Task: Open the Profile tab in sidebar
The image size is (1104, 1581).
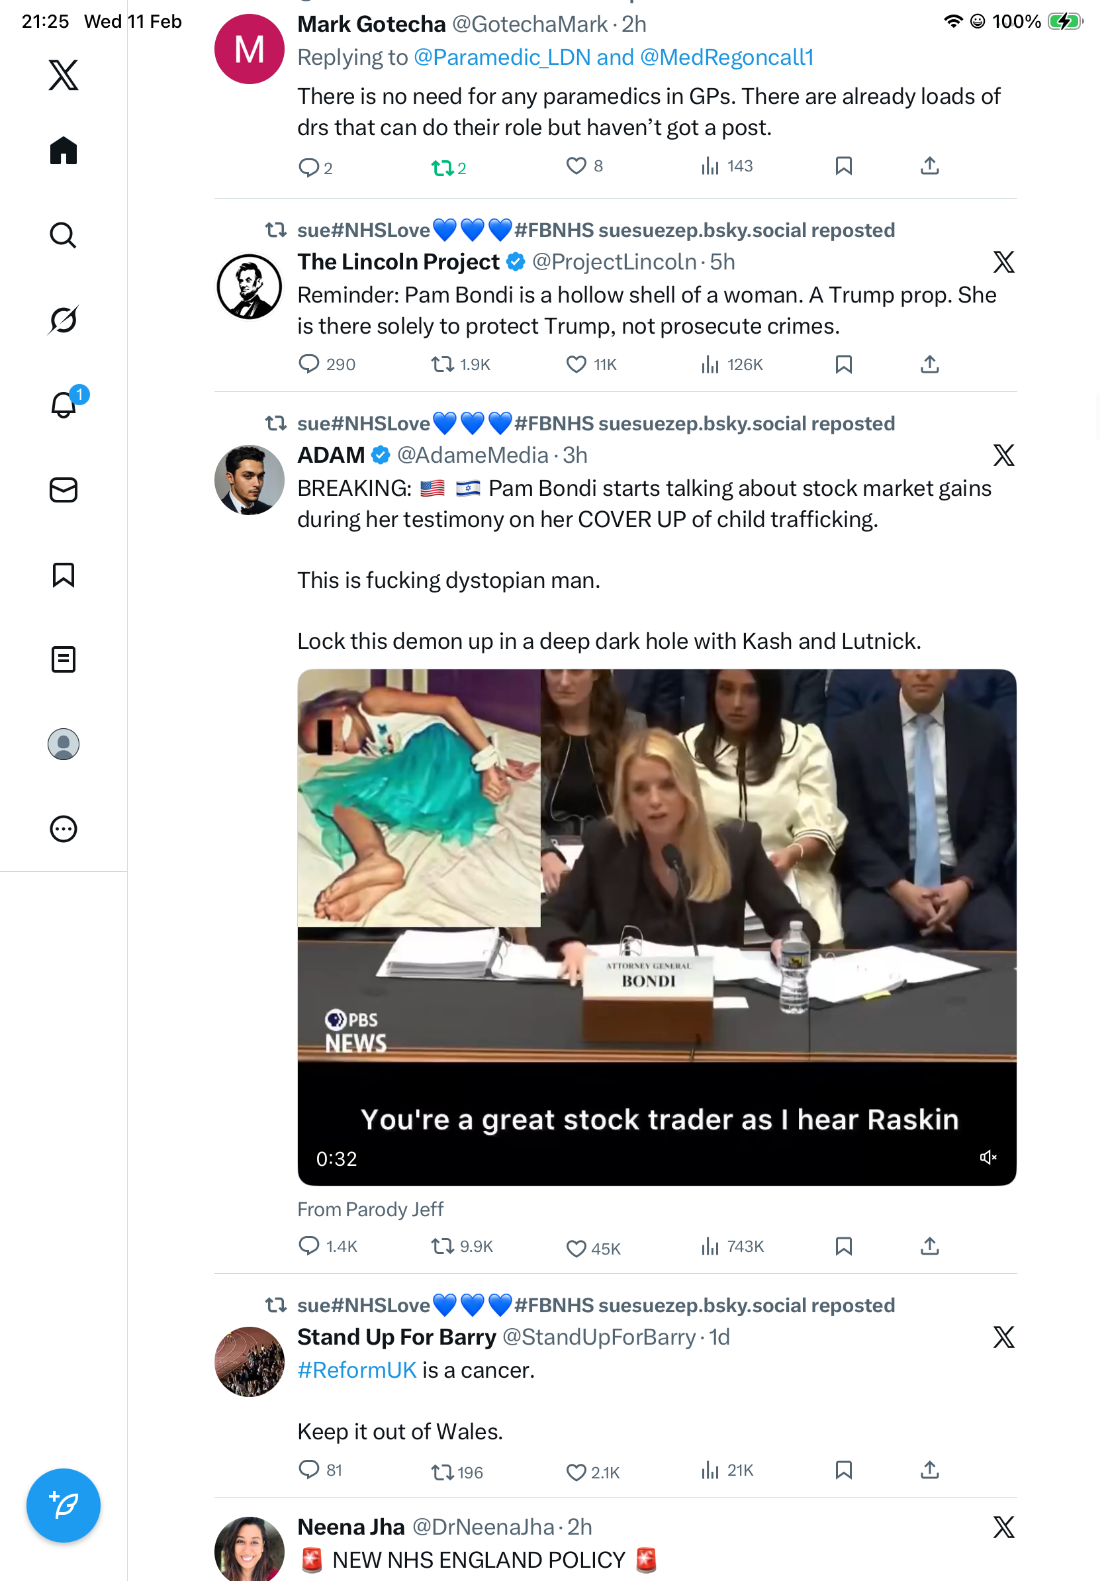Action: (64, 743)
